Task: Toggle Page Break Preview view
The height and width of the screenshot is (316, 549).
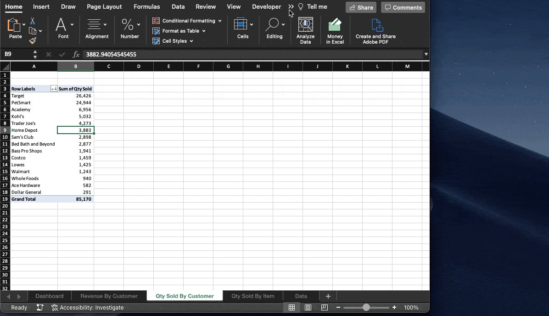Action: [324, 307]
